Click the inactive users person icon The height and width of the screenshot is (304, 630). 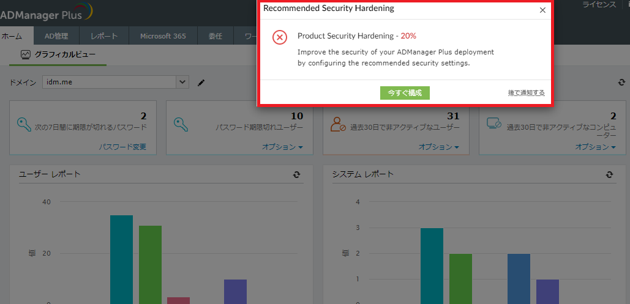pos(337,124)
